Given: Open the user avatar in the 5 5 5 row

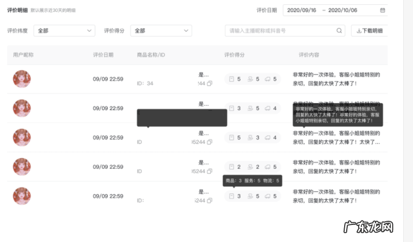Looking at the screenshot, I should [22, 79].
